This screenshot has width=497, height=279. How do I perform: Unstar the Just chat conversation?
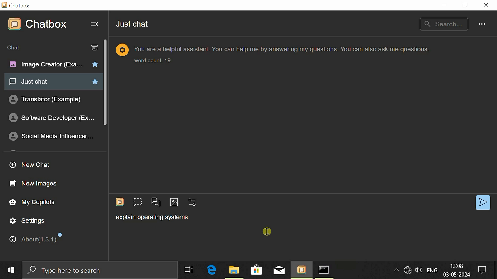click(95, 82)
